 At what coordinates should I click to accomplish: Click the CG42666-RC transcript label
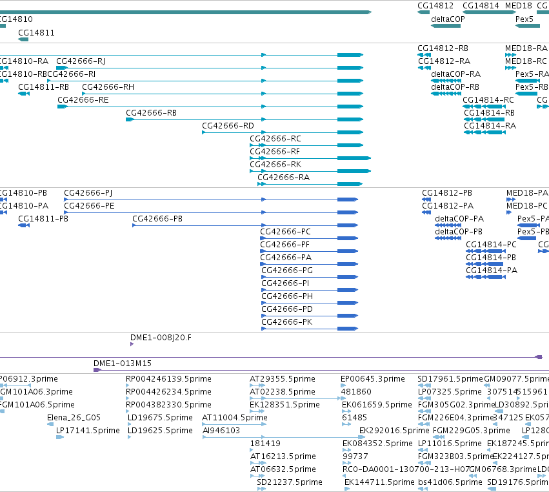275,139
